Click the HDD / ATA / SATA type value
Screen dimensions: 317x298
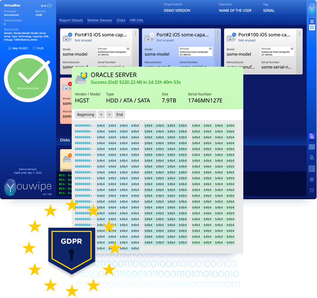128,100
